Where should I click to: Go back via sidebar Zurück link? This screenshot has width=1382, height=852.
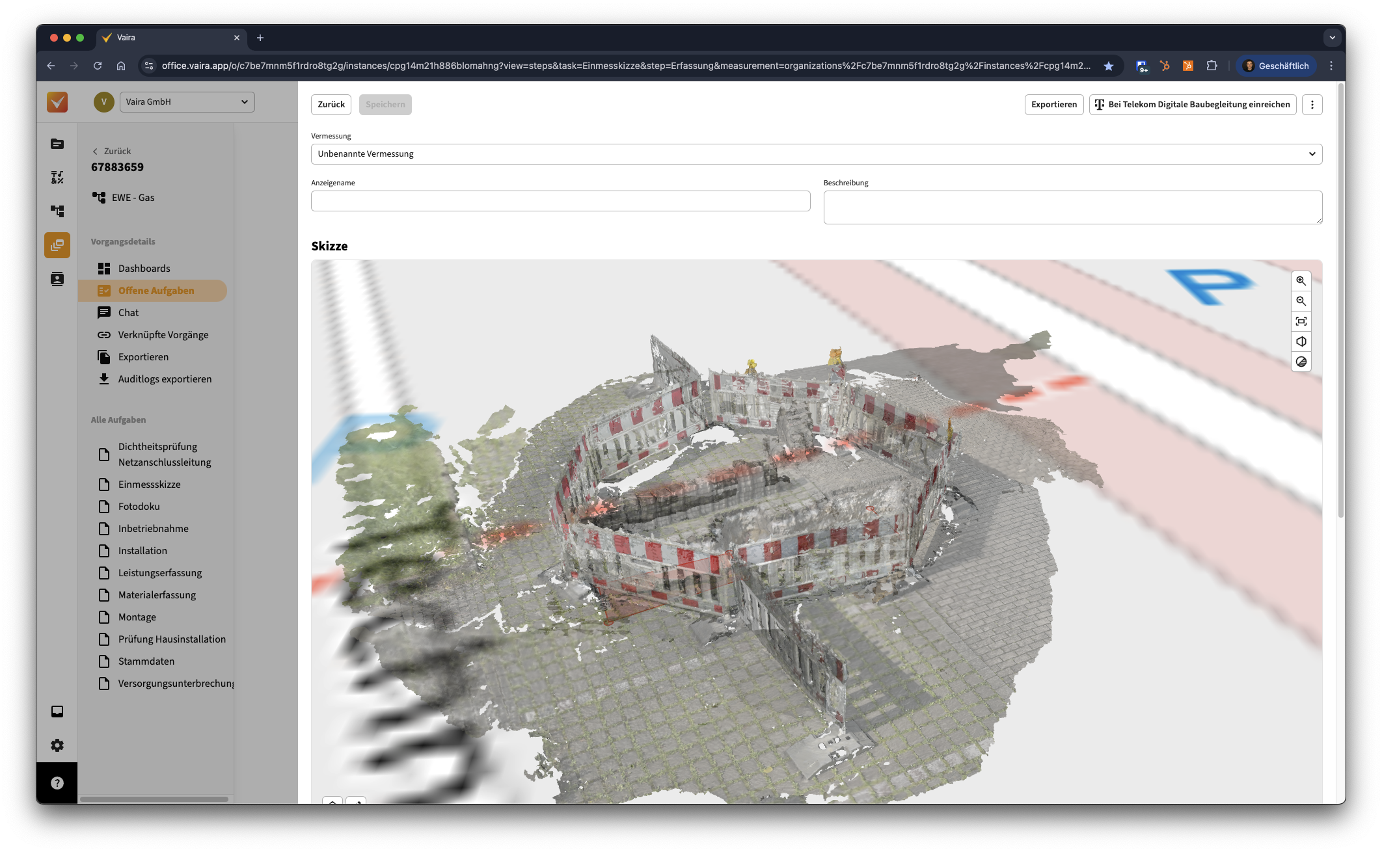tap(112, 151)
